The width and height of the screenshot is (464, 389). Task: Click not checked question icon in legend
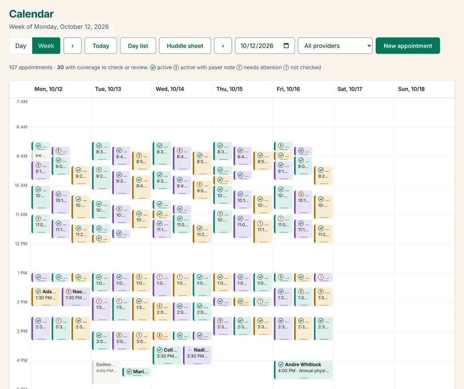point(286,67)
